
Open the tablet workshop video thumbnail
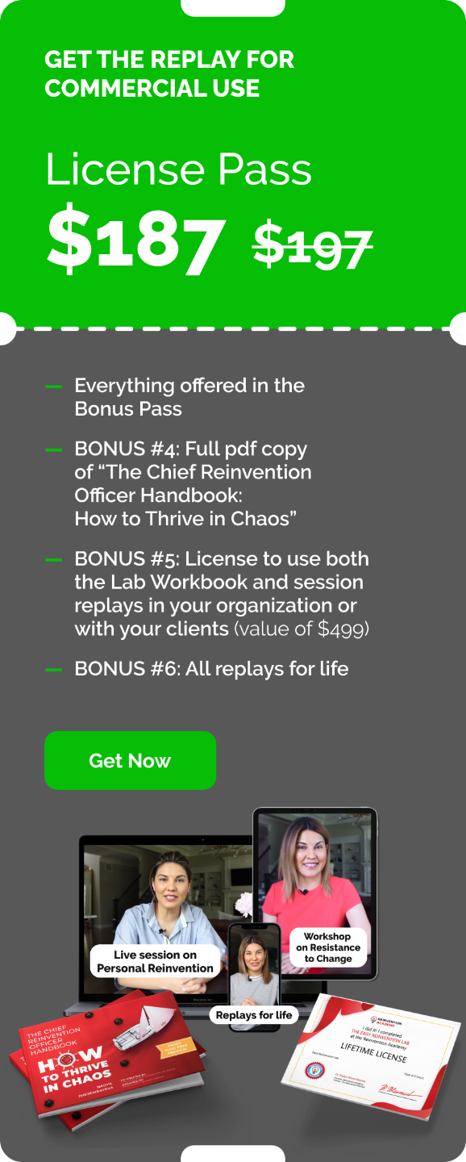coord(315,893)
